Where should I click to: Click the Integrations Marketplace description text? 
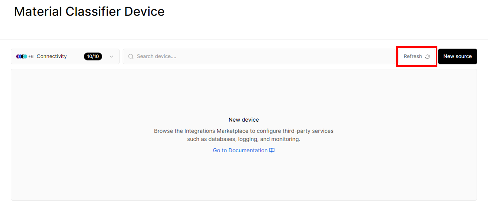tap(244, 131)
